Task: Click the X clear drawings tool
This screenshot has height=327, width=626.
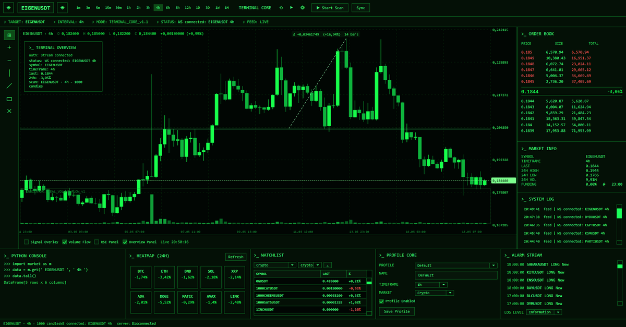Action: (x=9, y=111)
